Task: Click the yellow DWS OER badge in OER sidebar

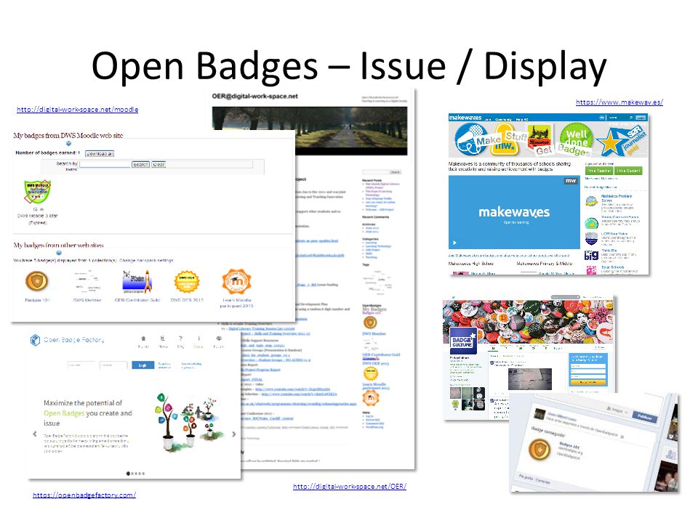Action: click(x=371, y=373)
